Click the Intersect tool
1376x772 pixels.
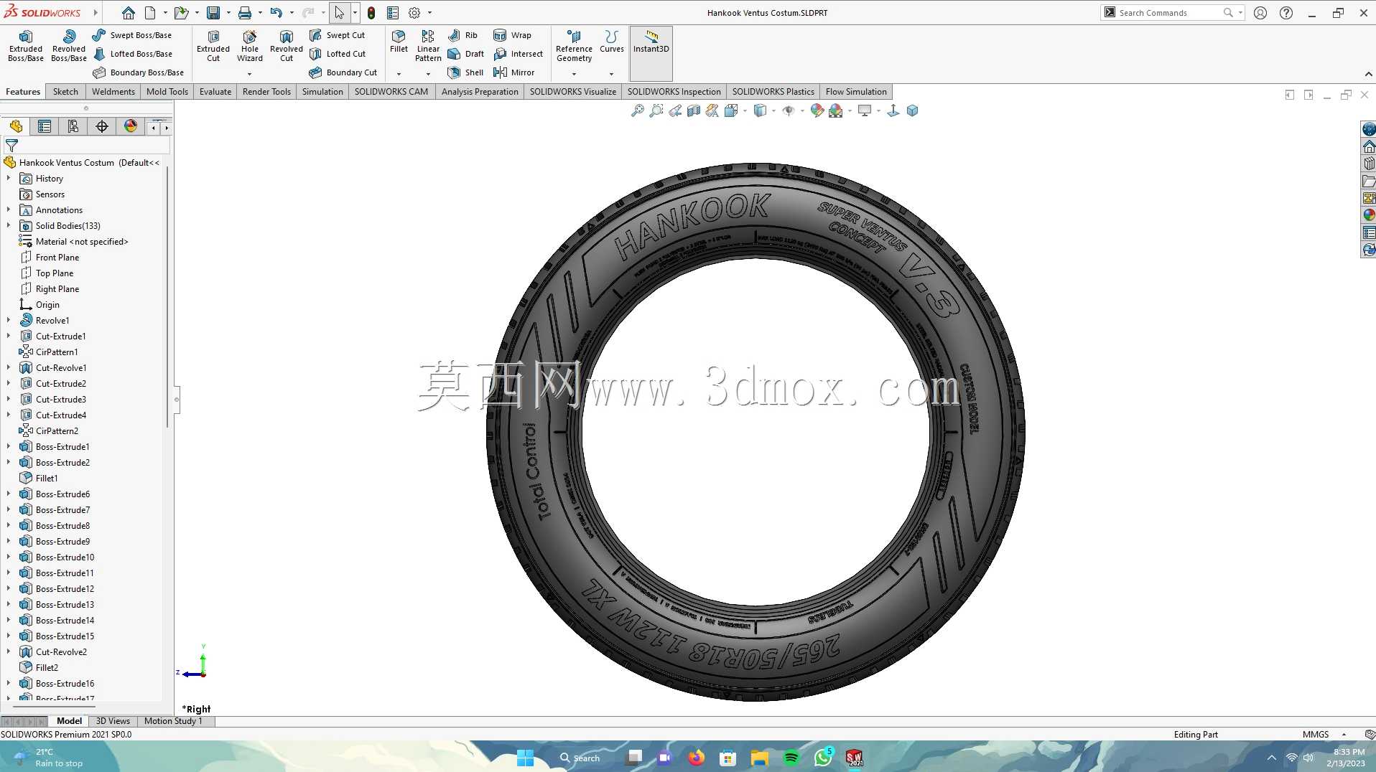[519, 54]
